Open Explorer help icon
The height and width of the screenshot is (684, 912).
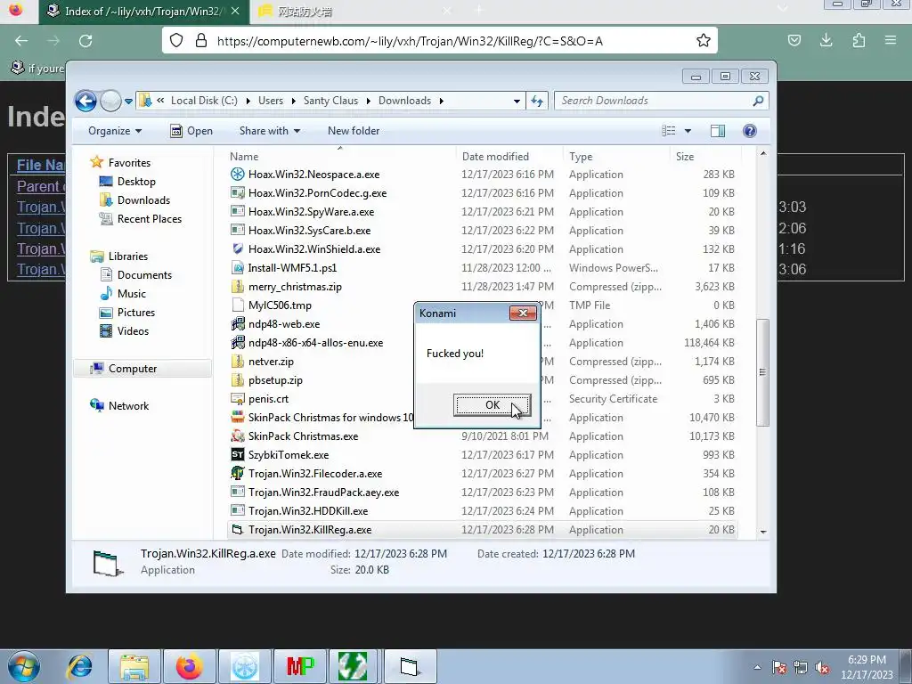coord(750,131)
